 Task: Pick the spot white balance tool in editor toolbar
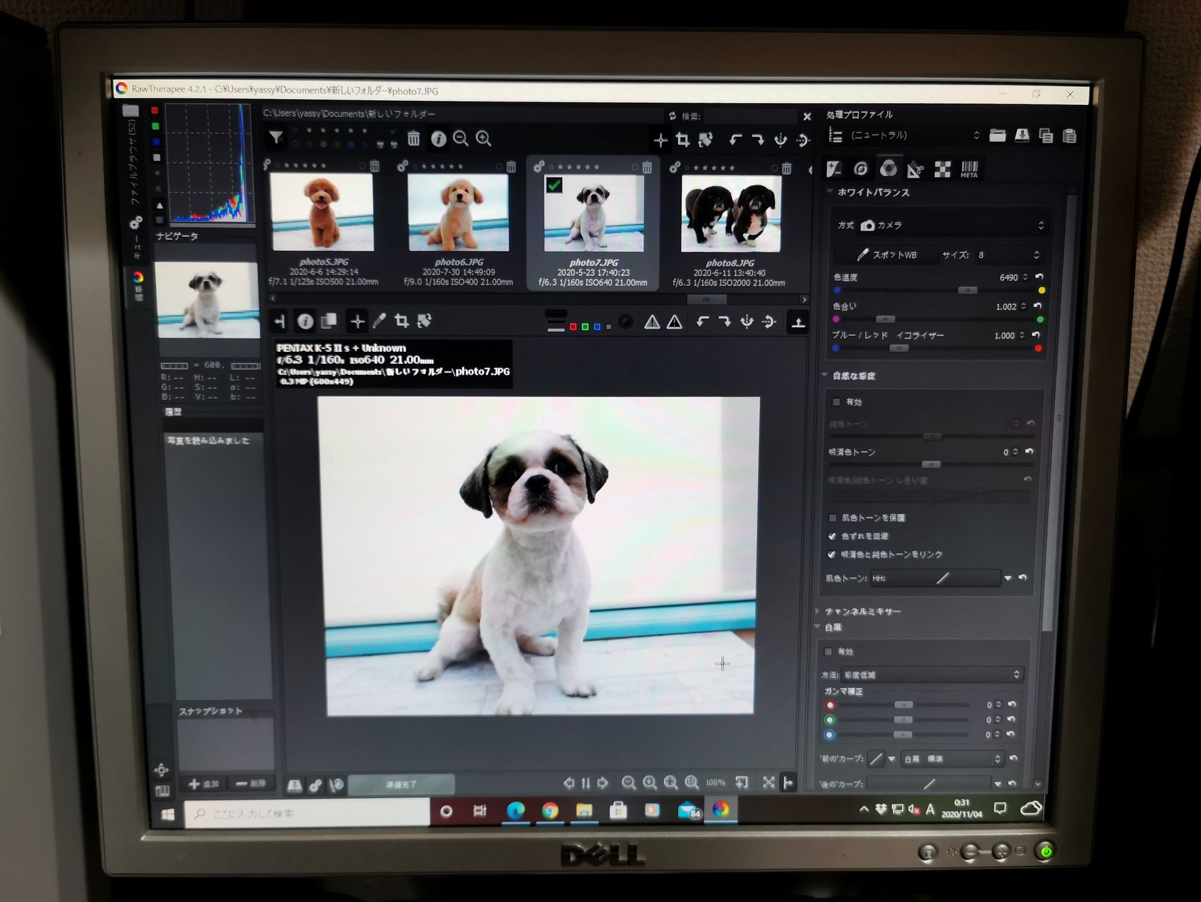[x=379, y=321]
